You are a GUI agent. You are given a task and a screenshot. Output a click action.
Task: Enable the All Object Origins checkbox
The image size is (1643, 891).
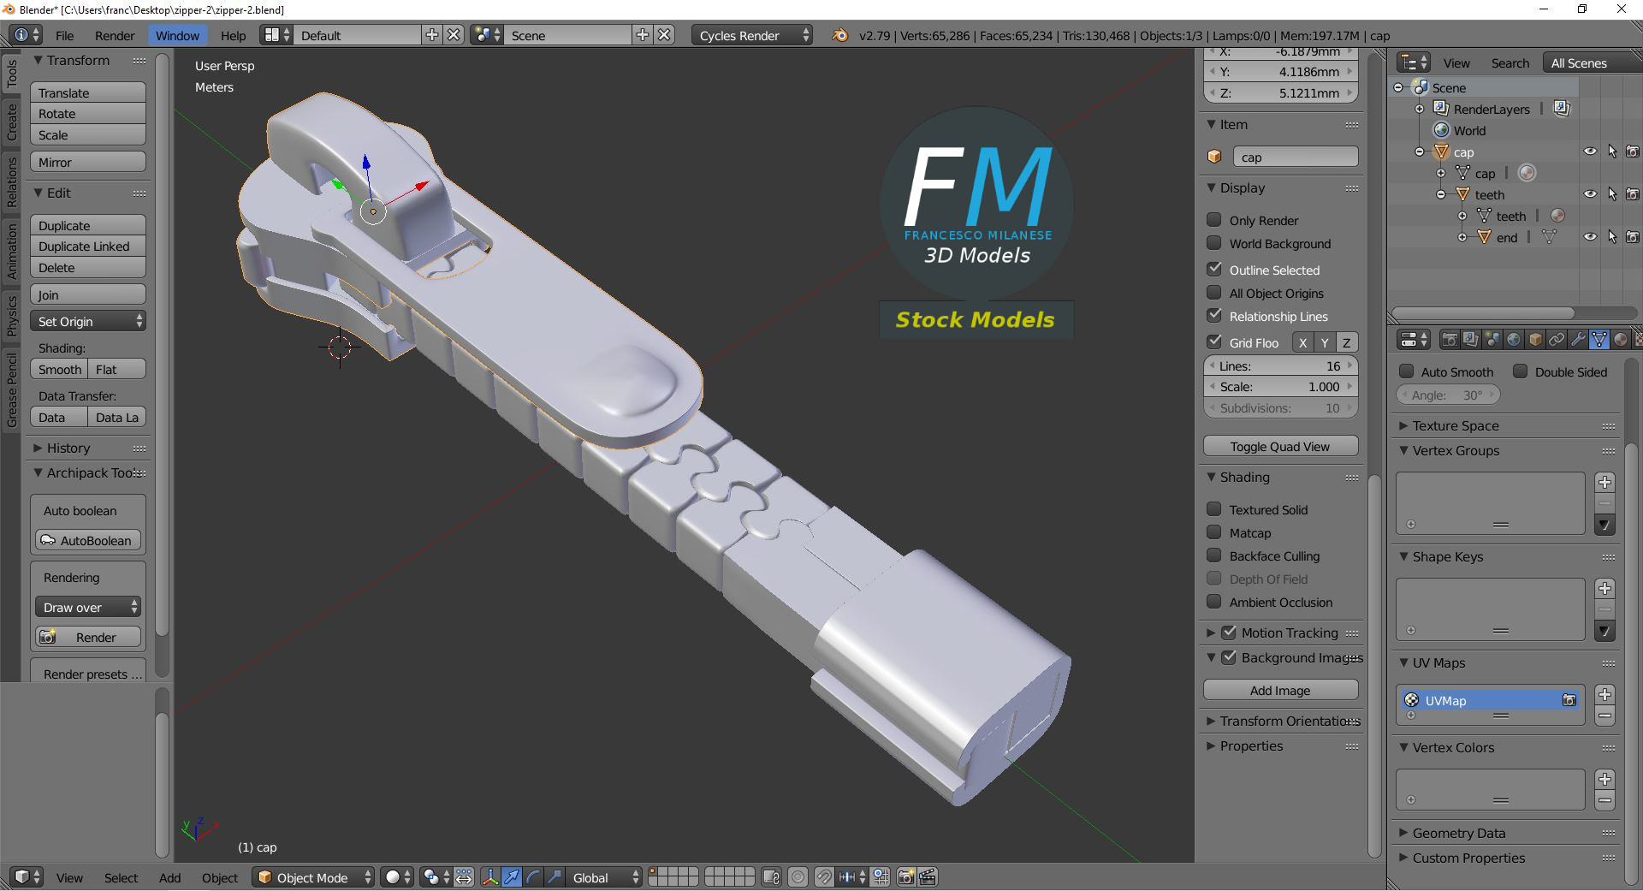[x=1213, y=293]
